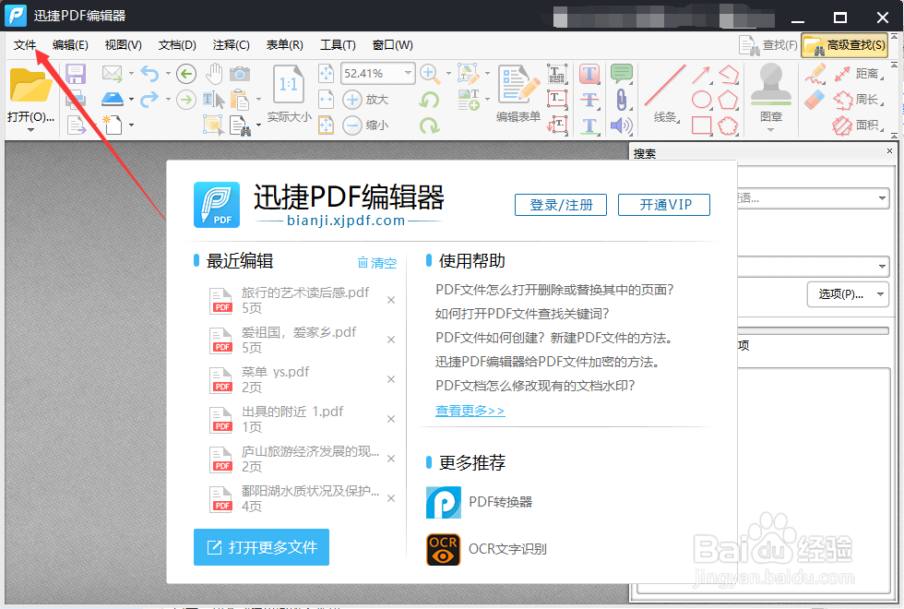The image size is (904, 609).
Task: Remove 菜单 ys.pdf from recent list
Action: tap(391, 379)
